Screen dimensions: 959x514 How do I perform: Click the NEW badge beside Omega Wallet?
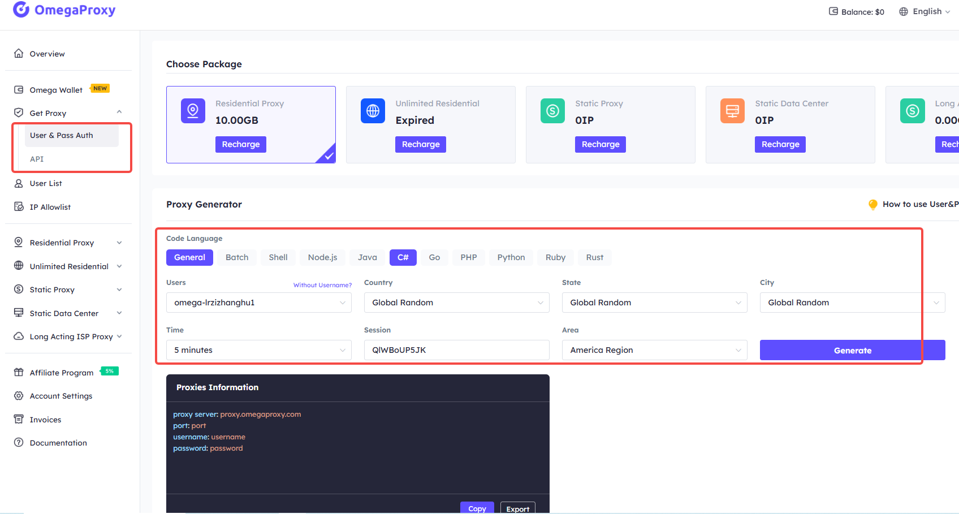pos(100,89)
